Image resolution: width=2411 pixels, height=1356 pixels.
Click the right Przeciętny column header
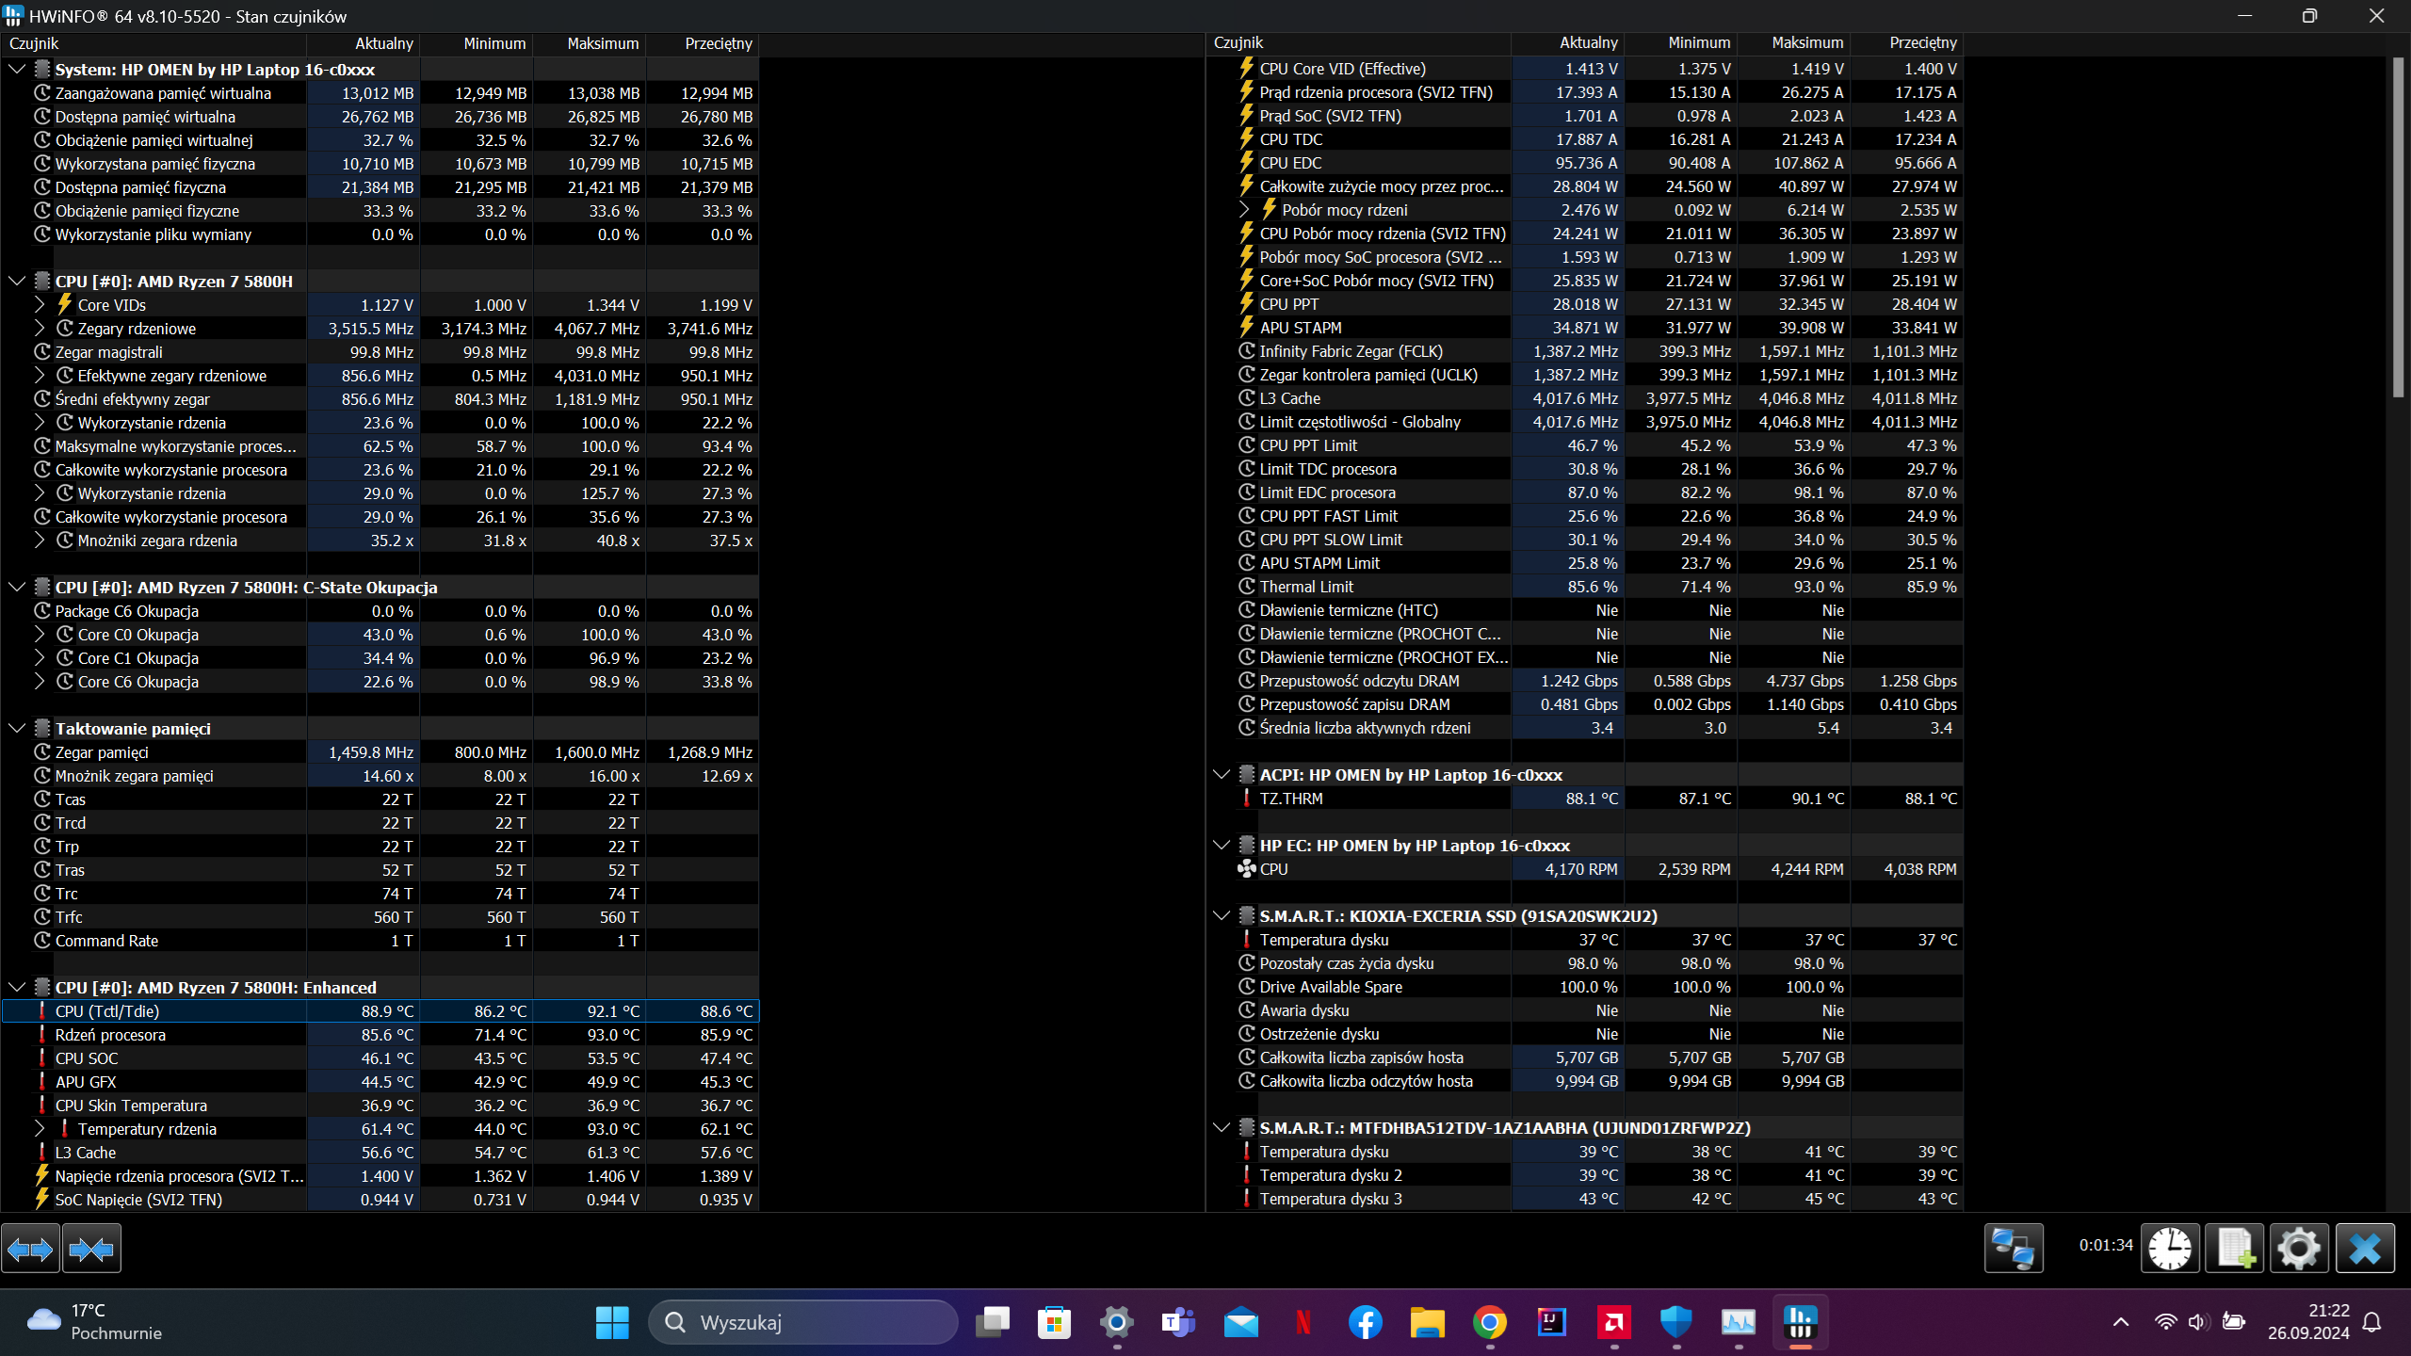tap(1907, 43)
